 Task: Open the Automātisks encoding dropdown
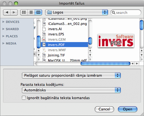[71, 90]
